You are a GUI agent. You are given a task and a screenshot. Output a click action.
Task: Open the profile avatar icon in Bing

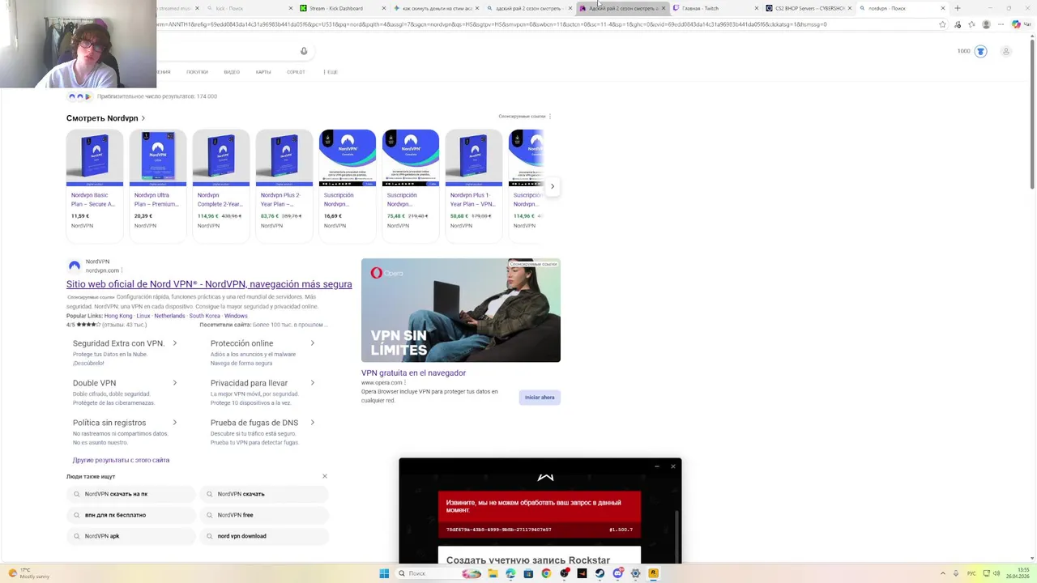(x=1006, y=51)
